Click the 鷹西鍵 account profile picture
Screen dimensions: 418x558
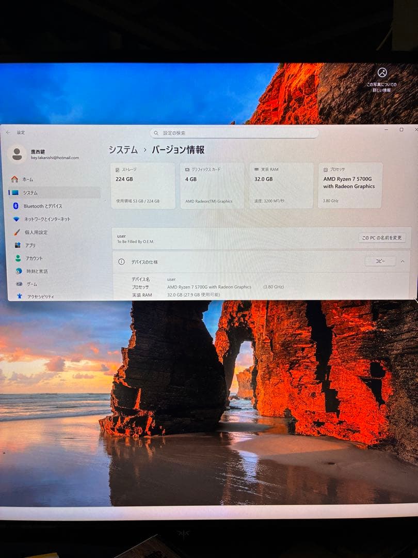click(18, 153)
